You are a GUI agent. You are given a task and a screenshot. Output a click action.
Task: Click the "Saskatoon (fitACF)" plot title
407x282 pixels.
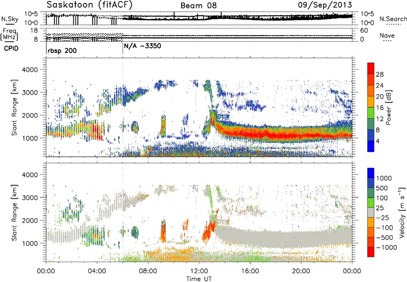coord(90,5)
